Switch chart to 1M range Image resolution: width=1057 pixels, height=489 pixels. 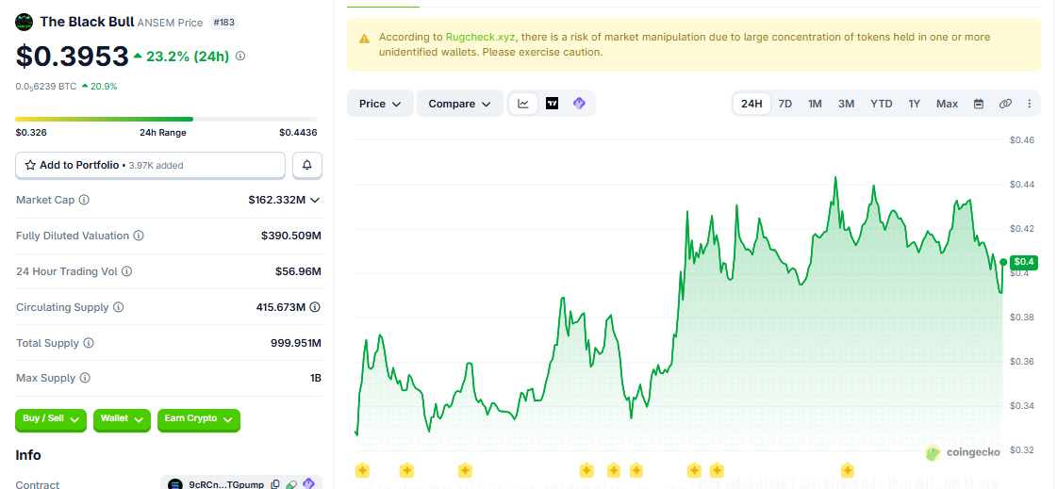click(815, 104)
